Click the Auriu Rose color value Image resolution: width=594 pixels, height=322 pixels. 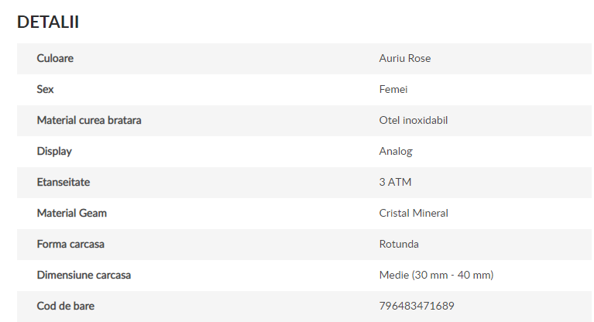click(404, 58)
